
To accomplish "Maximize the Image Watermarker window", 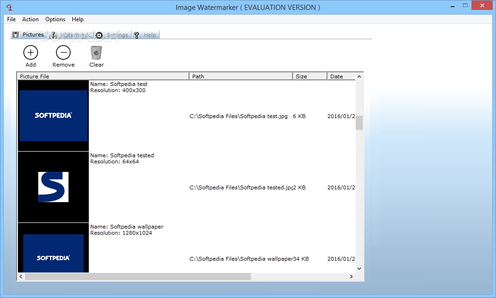I will (x=465, y=5).
